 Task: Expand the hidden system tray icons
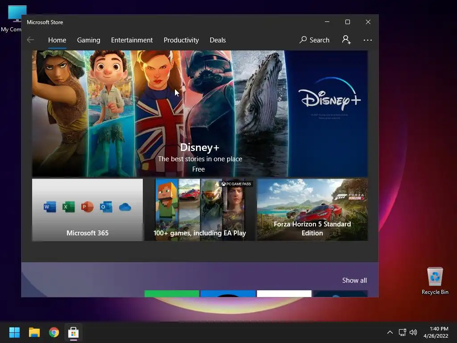390,332
